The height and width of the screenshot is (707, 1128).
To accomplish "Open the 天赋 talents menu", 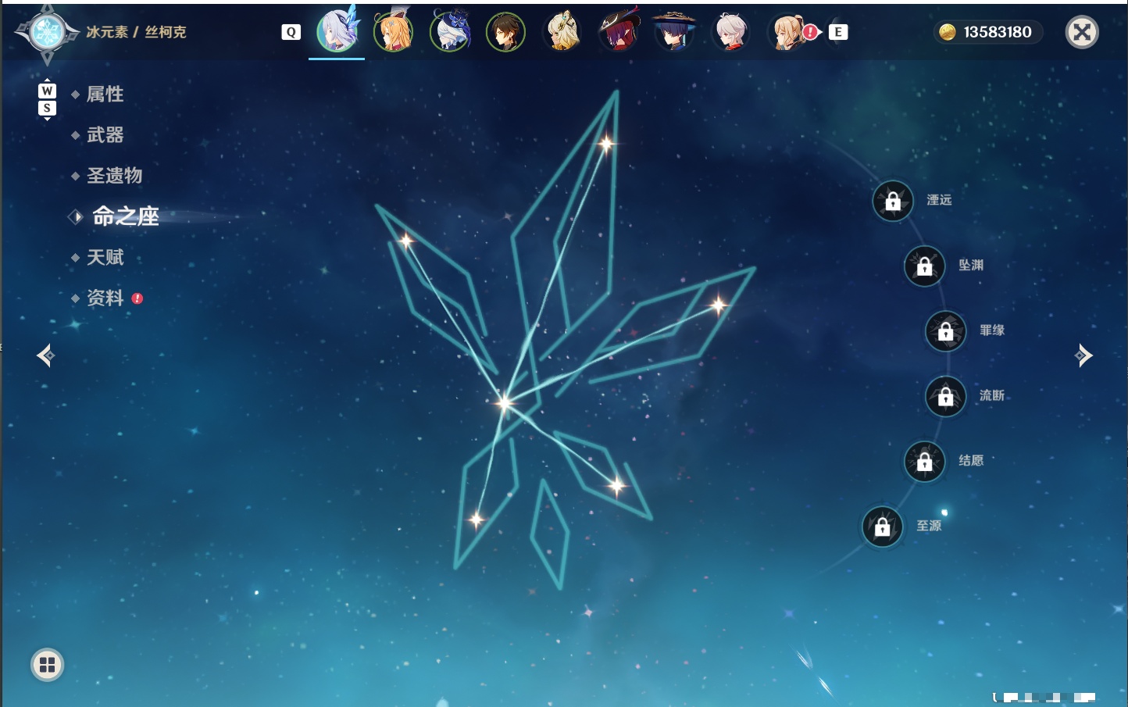I will click(105, 257).
